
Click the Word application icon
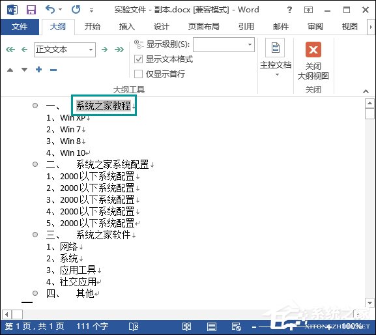pyautogui.click(x=12, y=10)
